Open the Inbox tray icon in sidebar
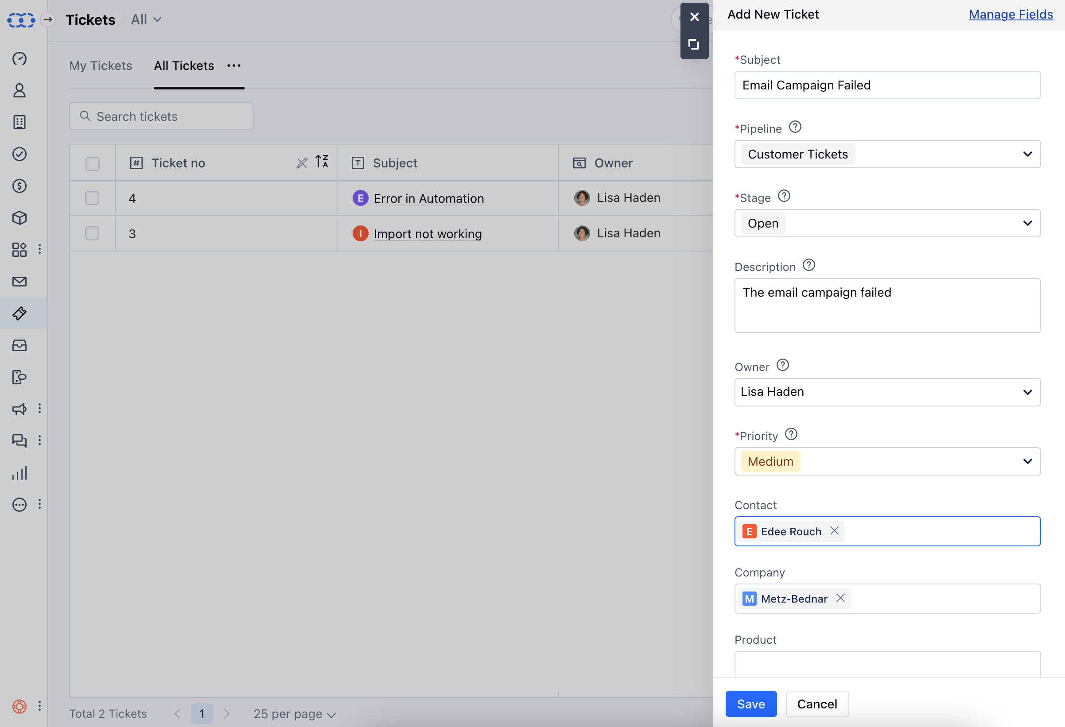1065x727 pixels. [19, 345]
